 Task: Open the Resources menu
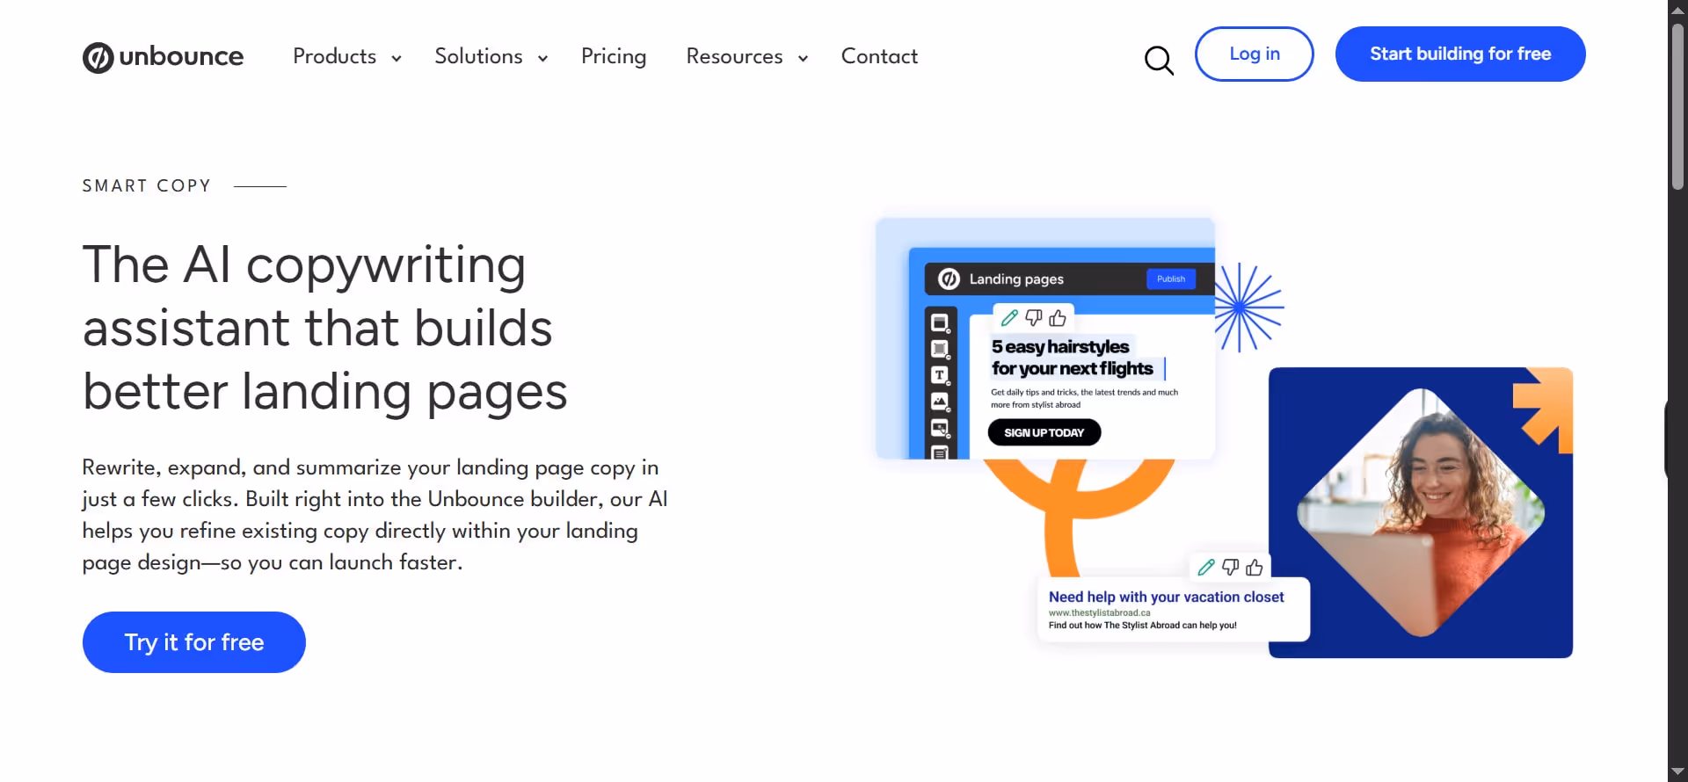pyautogui.click(x=735, y=56)
